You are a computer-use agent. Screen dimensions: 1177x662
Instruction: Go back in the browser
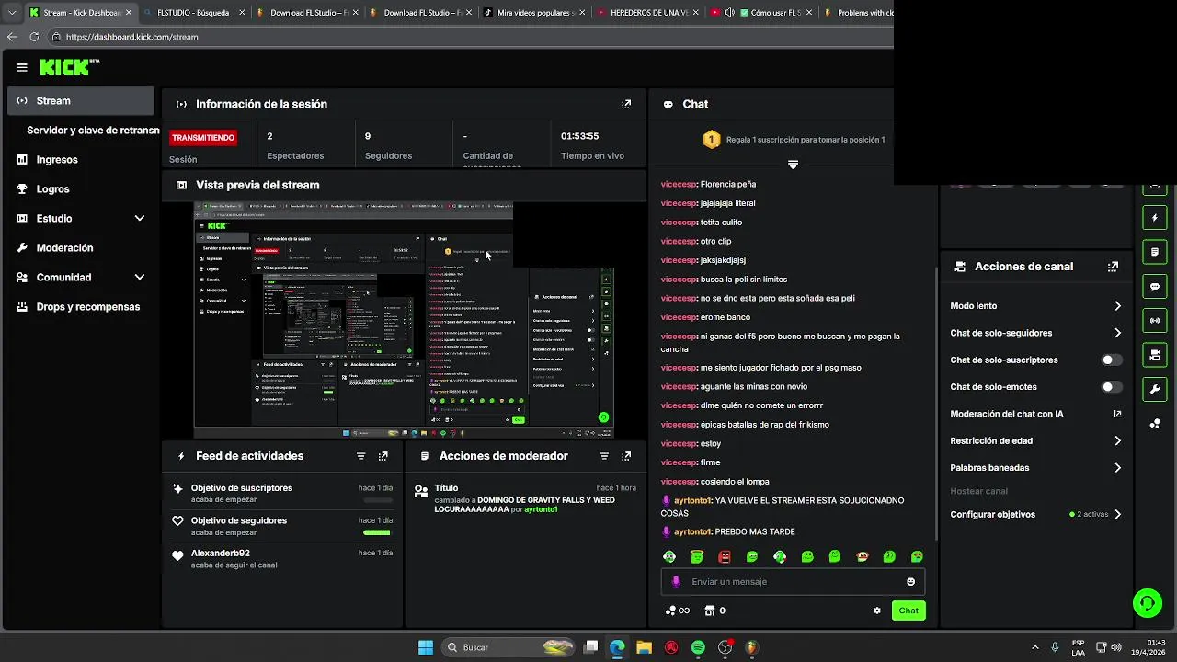12,37
